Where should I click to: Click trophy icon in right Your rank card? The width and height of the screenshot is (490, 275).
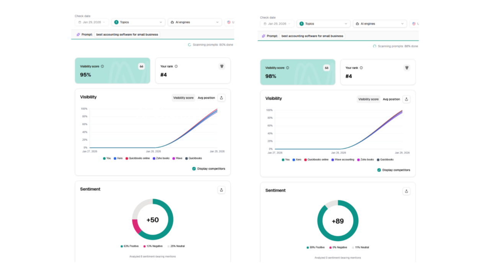407,68
